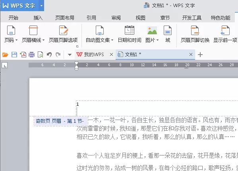Click the 页码 page number icon

pos(11,30)
